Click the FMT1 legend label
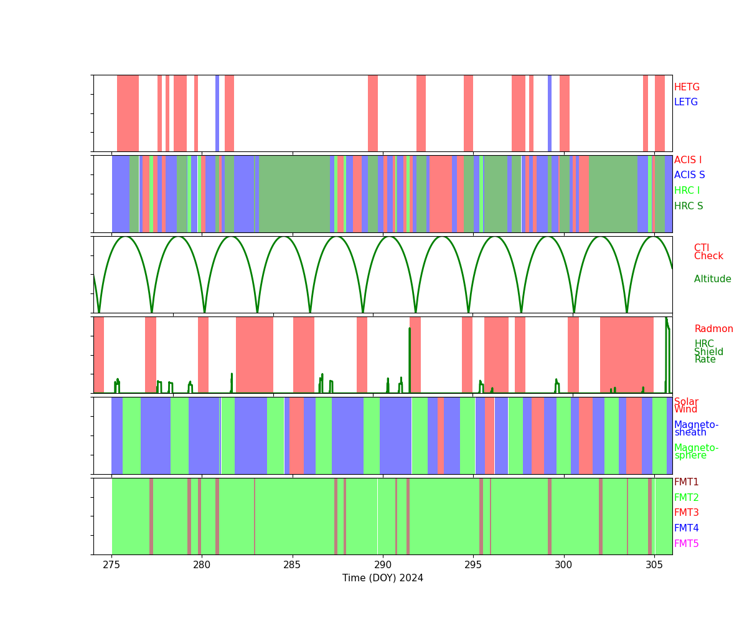This screenshot has width=747, height=623. click(687, 482)
